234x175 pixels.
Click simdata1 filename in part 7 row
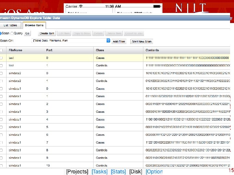tap(15, 142)
